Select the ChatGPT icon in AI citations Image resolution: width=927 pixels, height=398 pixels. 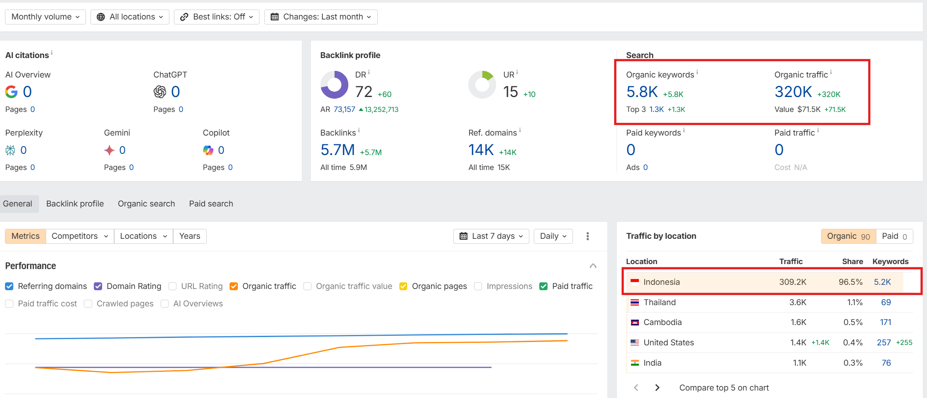[x=160, y=92]
